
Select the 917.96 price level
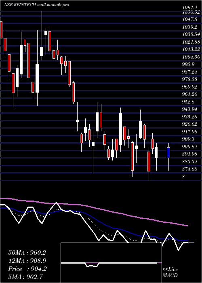point(190,132)
